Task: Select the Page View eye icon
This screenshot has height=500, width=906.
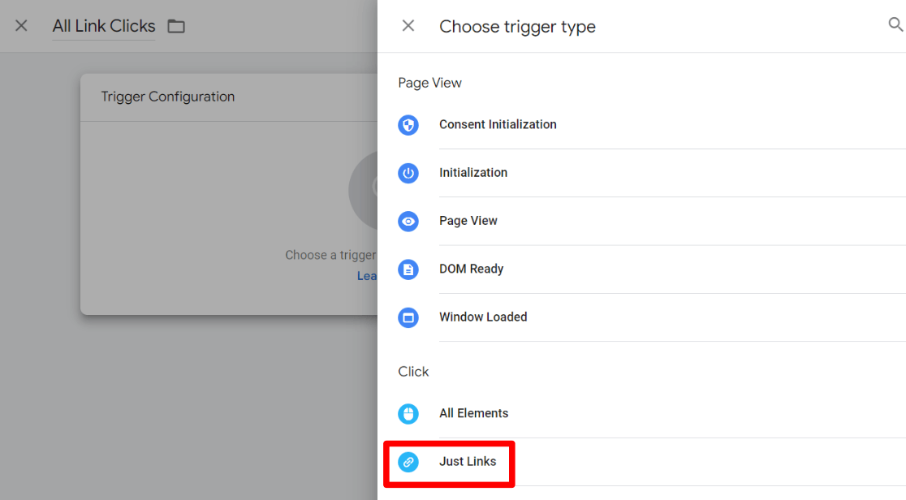Action: click(408, 221)
